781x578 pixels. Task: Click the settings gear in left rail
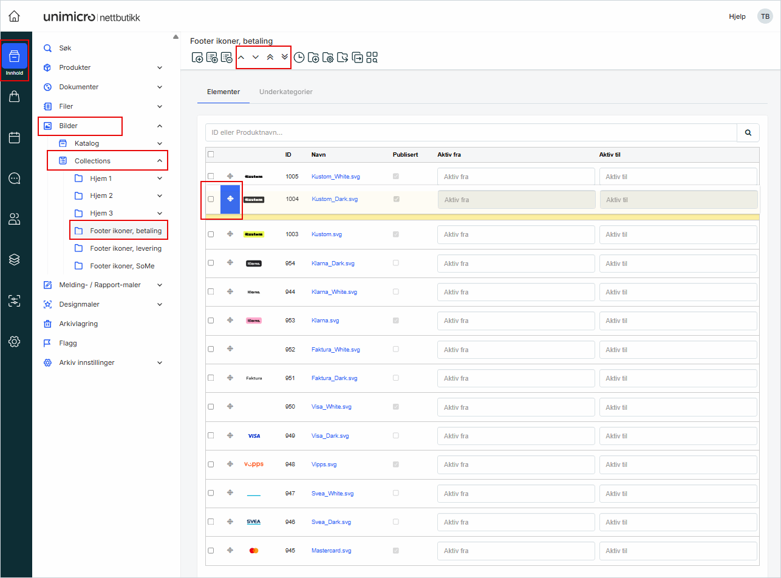[x=15, y=342]
